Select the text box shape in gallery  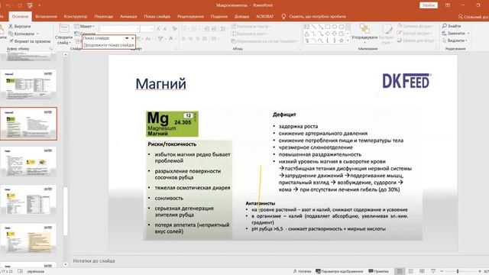pos(306,27)
